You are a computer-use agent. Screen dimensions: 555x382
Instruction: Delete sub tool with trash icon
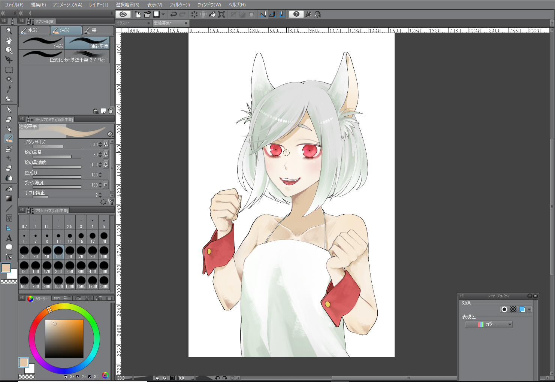(111, 111)
